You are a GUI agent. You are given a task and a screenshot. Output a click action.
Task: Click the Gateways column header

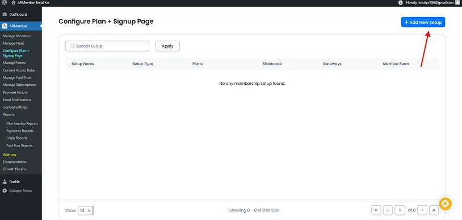[332, 64]
